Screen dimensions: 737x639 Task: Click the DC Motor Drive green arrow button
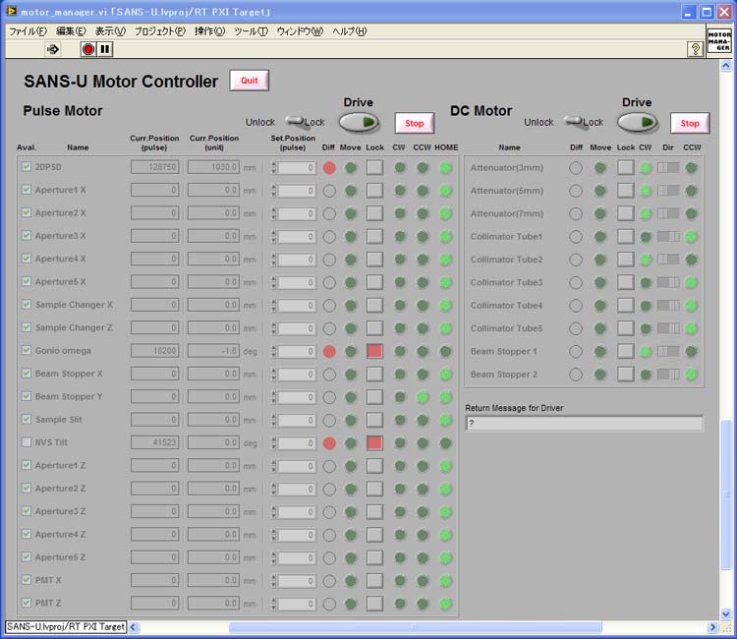click(638, 123)
